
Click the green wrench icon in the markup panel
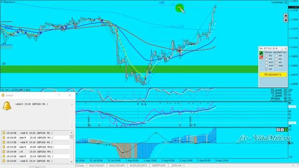tap(261, 53)
